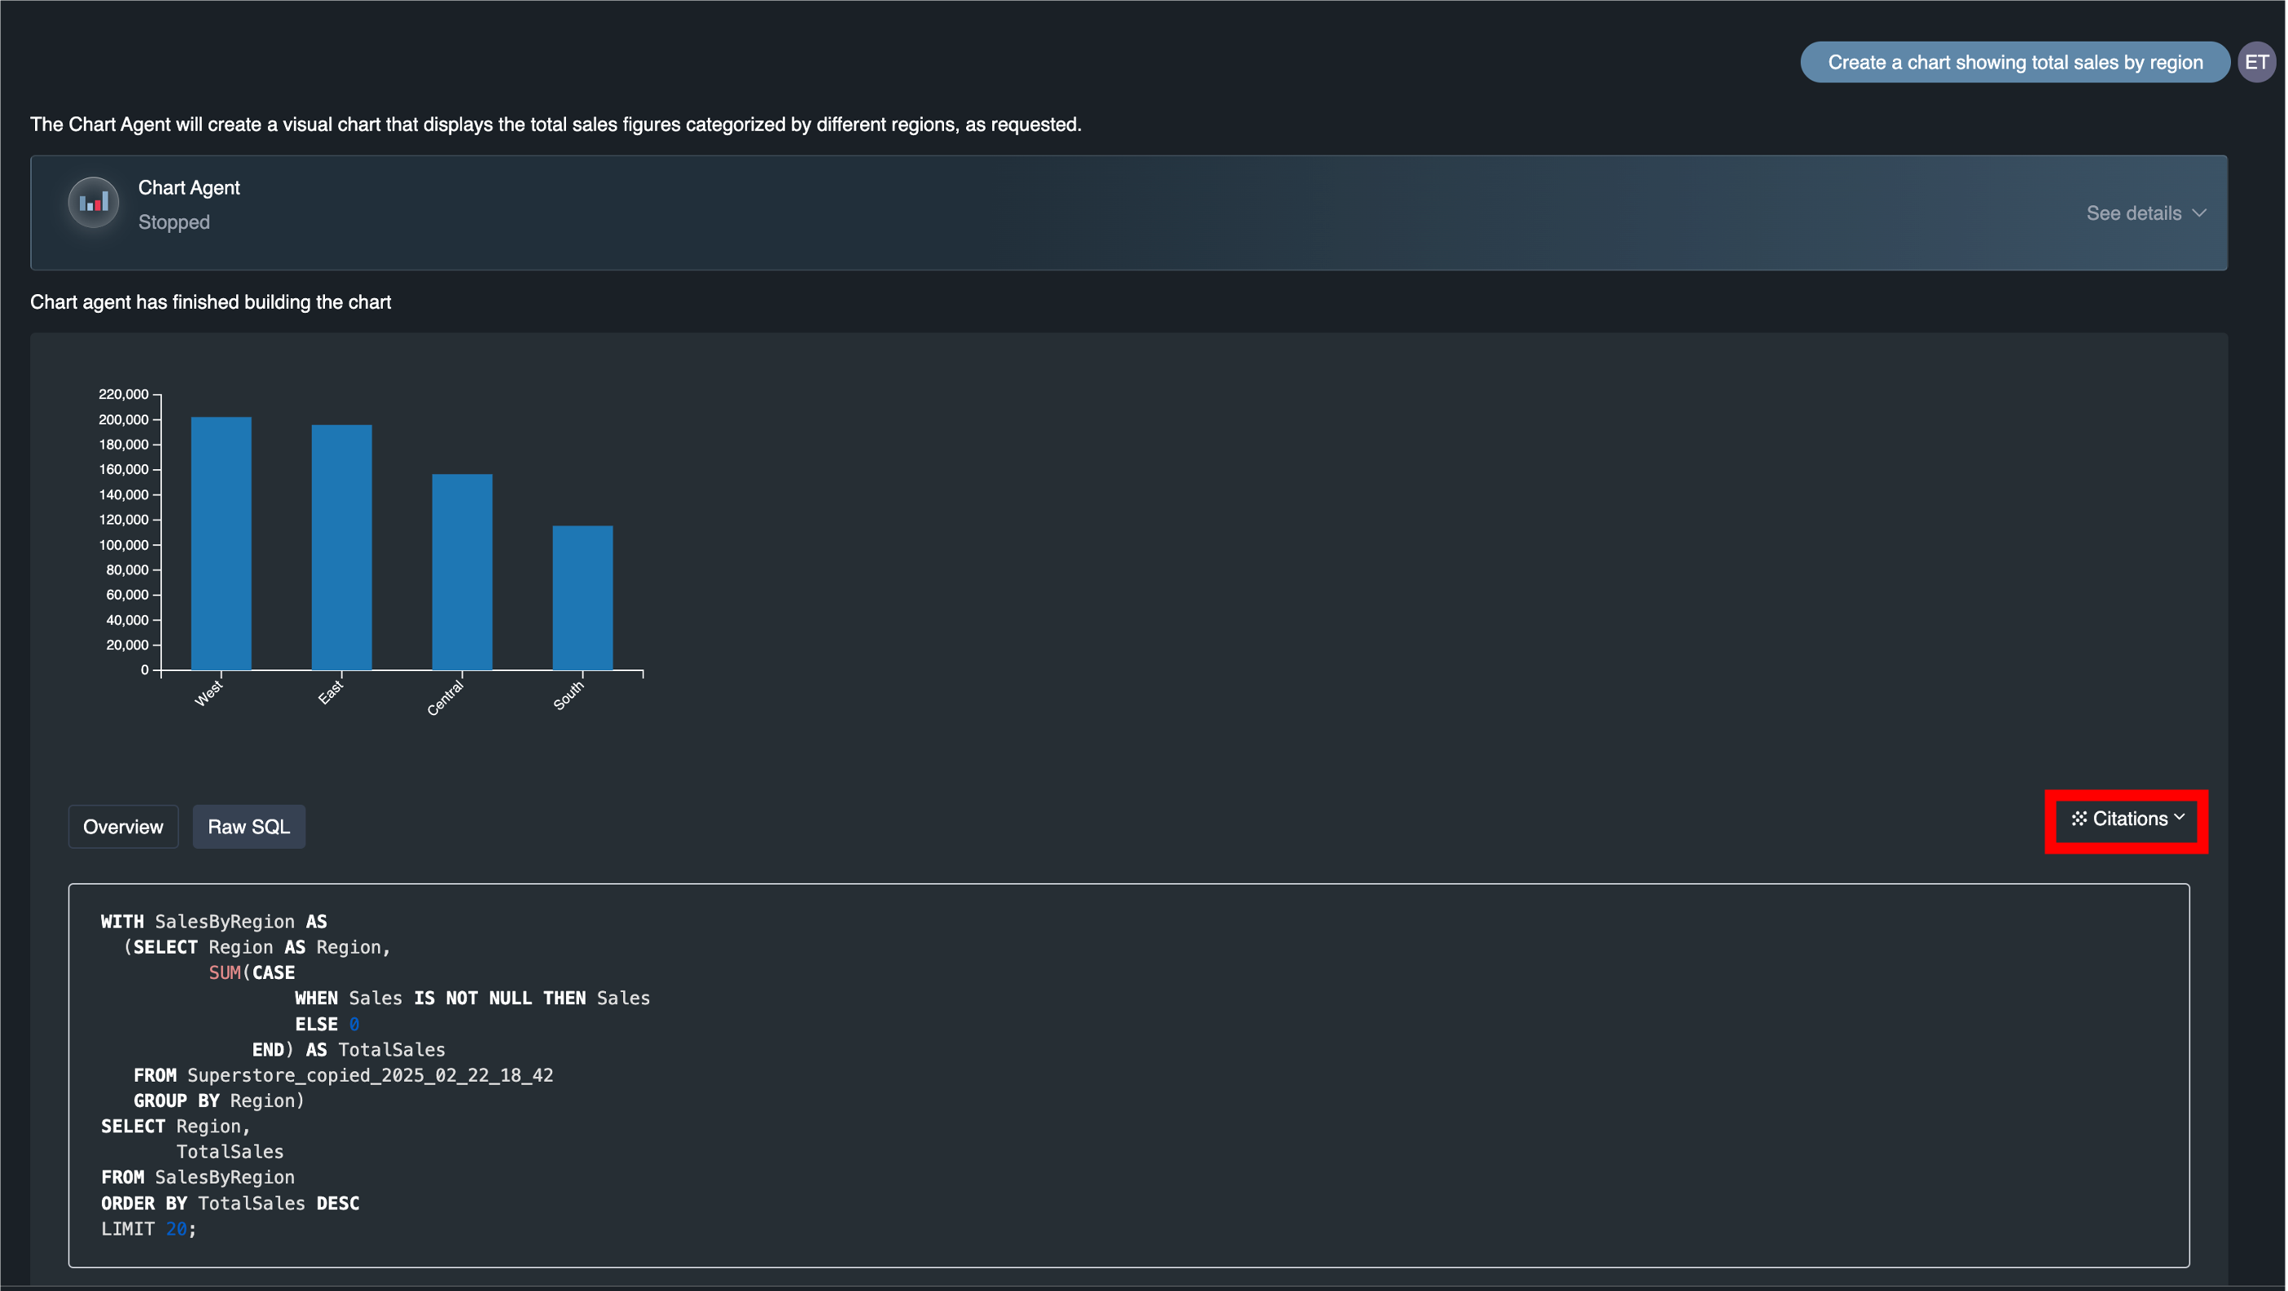This screenshot has height=1291, width=2288.
Task: Click the Chart Agent title text
Action: 189,187
